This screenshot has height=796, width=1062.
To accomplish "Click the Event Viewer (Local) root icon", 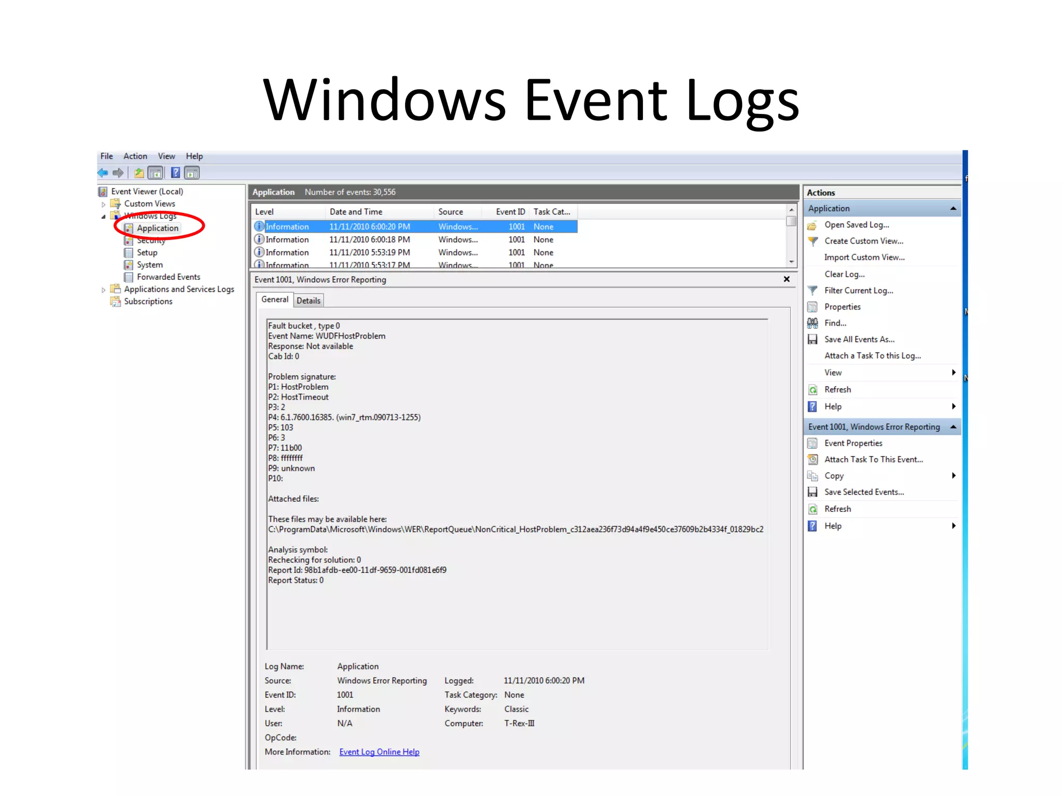I will pos(103,192).
